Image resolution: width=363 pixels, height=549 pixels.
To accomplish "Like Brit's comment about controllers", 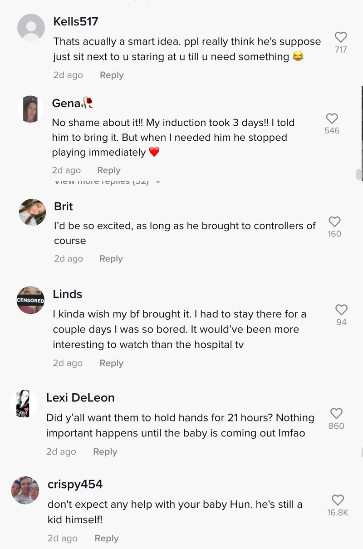I will (334, 222).
